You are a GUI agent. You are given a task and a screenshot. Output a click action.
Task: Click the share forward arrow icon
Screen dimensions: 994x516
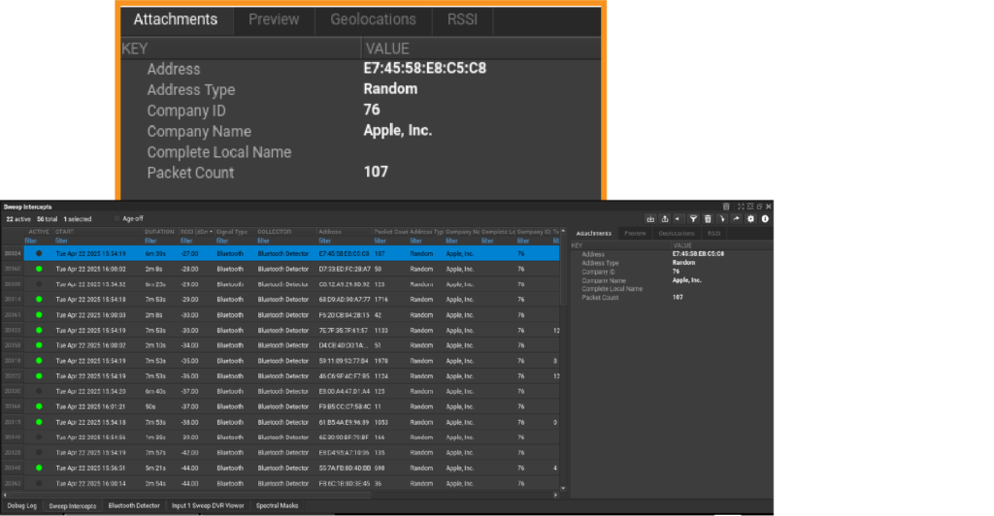[737, 219]
